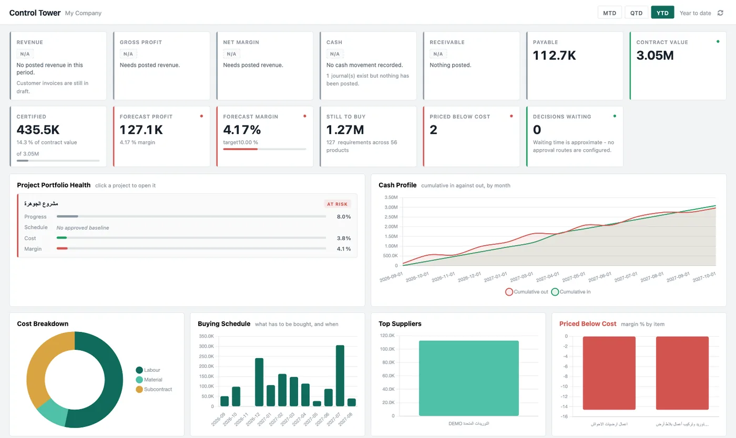
Task: Click the Control Tower title
Action: point(35,13)
